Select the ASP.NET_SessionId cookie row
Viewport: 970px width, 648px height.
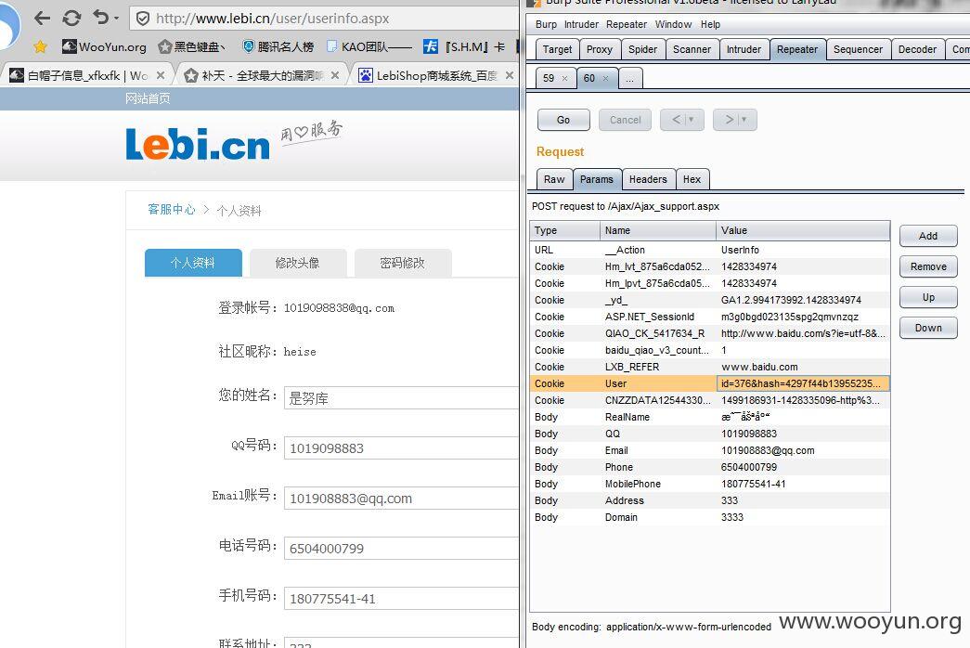710,317
